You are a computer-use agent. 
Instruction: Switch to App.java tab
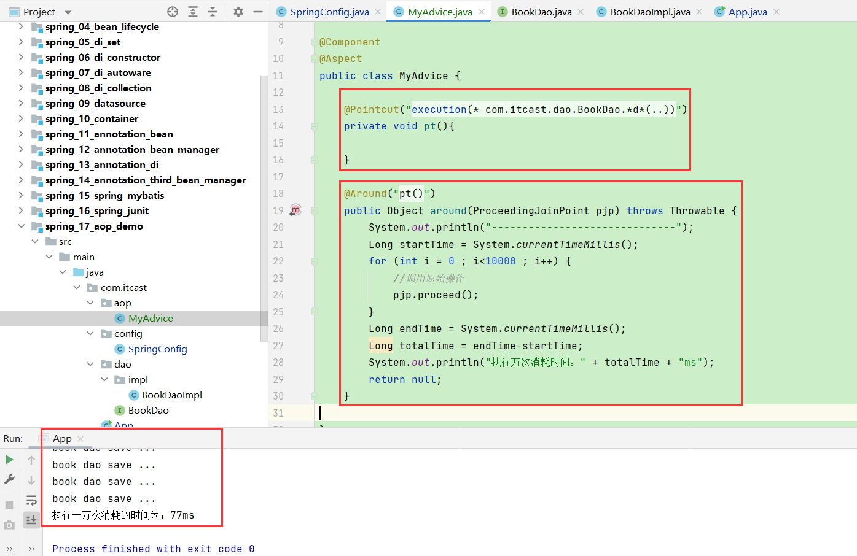coord(748,12)
